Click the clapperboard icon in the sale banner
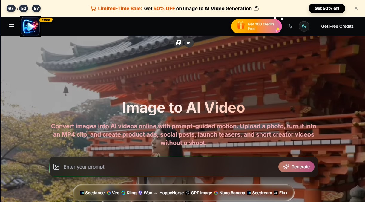This screenshot has height=202, width=365. point(256,8)
